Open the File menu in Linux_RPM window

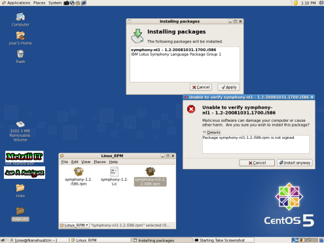coord(64,162)
